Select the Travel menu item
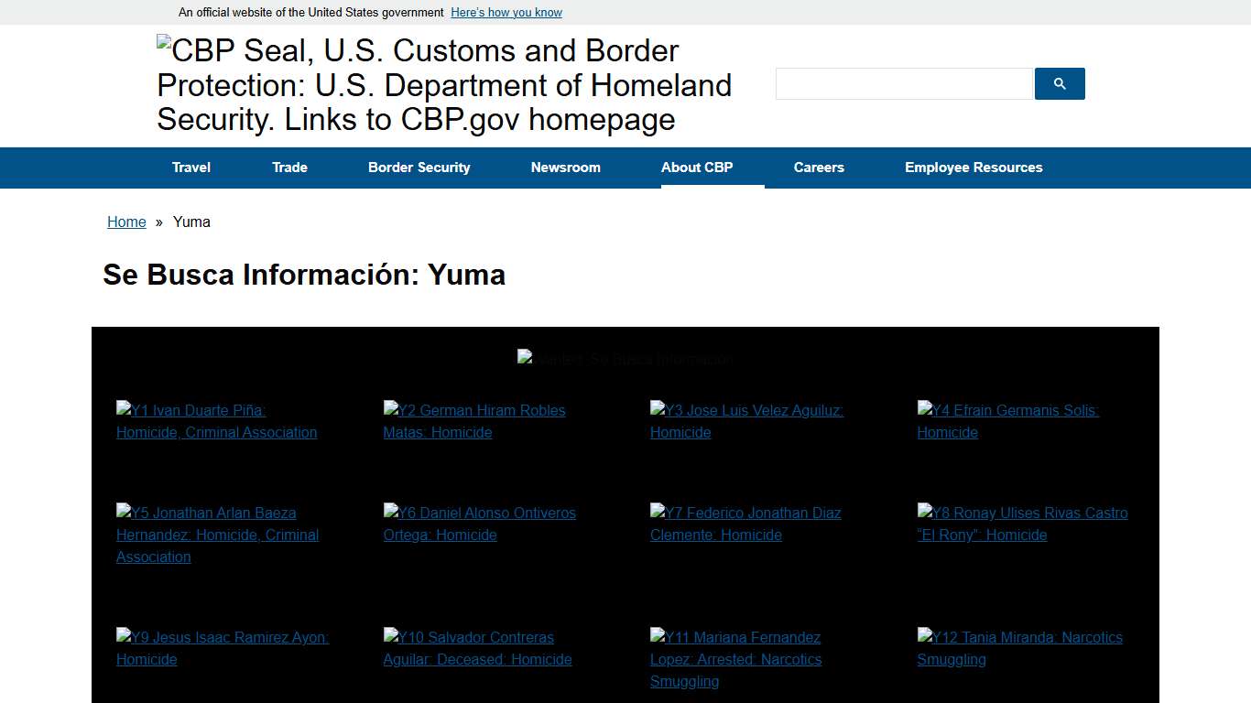The height and width of the screenshot is (703, 1251). [x=190, y=168]
